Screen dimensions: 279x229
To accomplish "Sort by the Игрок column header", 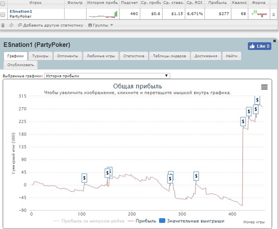I will click(35, 3).
